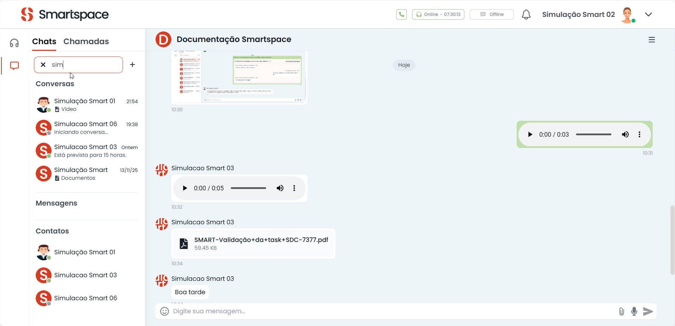Open the conversation hamburger menu
The height and width of the screenshot is (326, 675).
(652, 40)
